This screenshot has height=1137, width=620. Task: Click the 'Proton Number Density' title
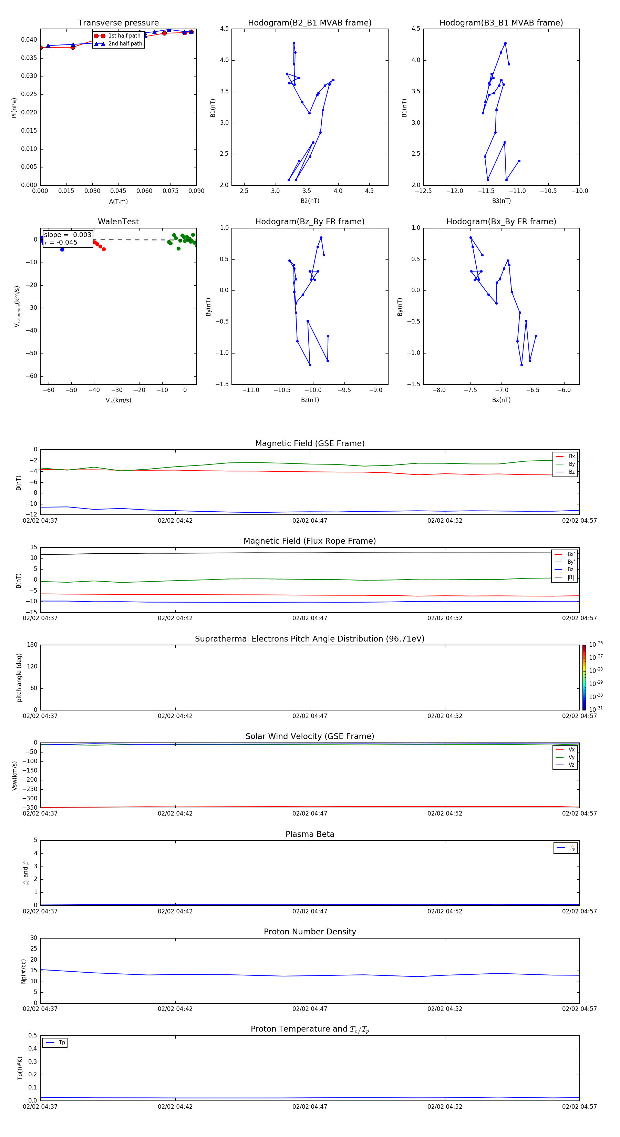click(310, 932)
